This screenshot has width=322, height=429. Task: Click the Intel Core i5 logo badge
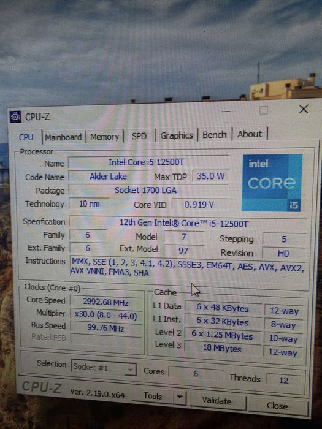[x=272, y=183]
